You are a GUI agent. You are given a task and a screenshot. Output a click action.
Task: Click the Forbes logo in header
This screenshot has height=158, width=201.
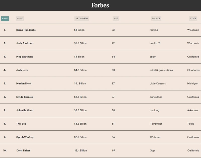pos(100,5)
